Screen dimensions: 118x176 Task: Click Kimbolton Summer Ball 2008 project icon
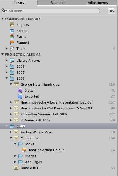(16, 114)
